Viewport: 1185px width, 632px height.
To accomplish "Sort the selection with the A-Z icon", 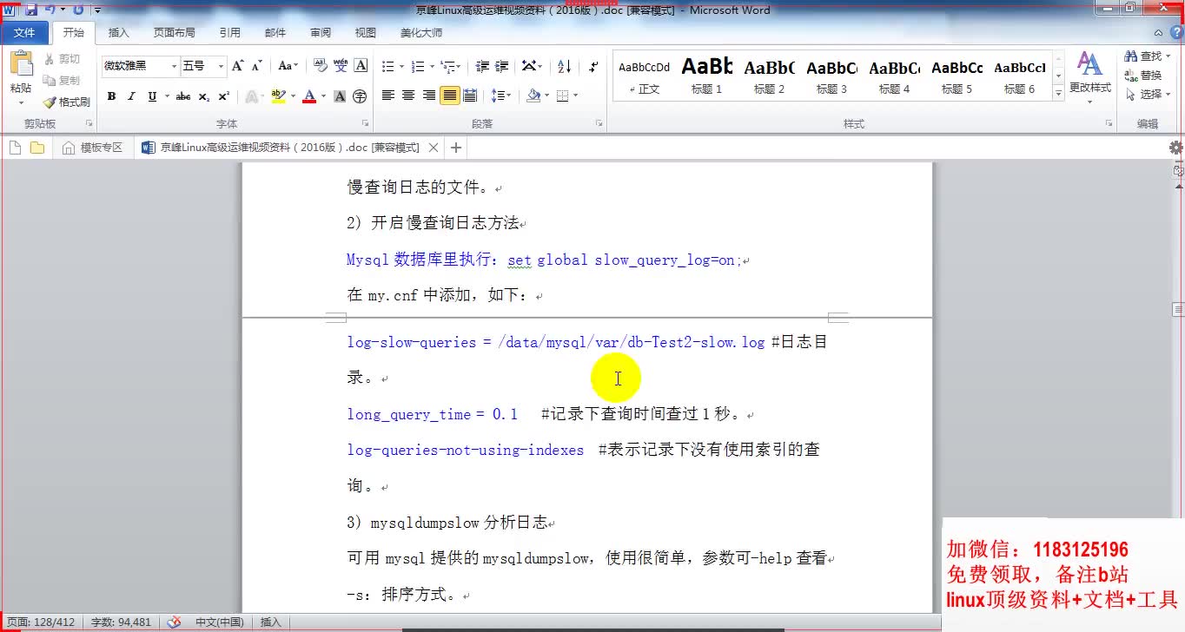I will coord(564,66).
